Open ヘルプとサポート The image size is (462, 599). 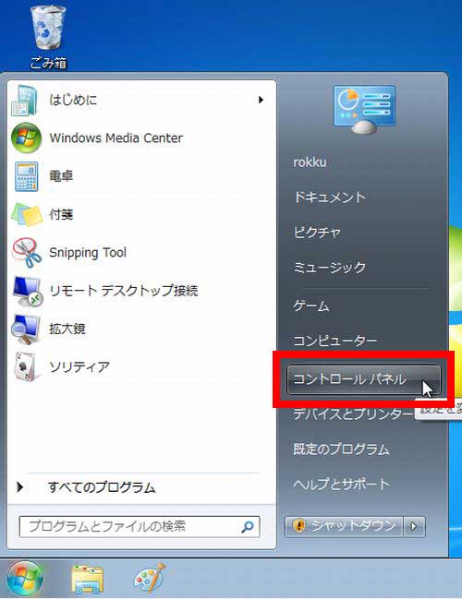(341, 484)
